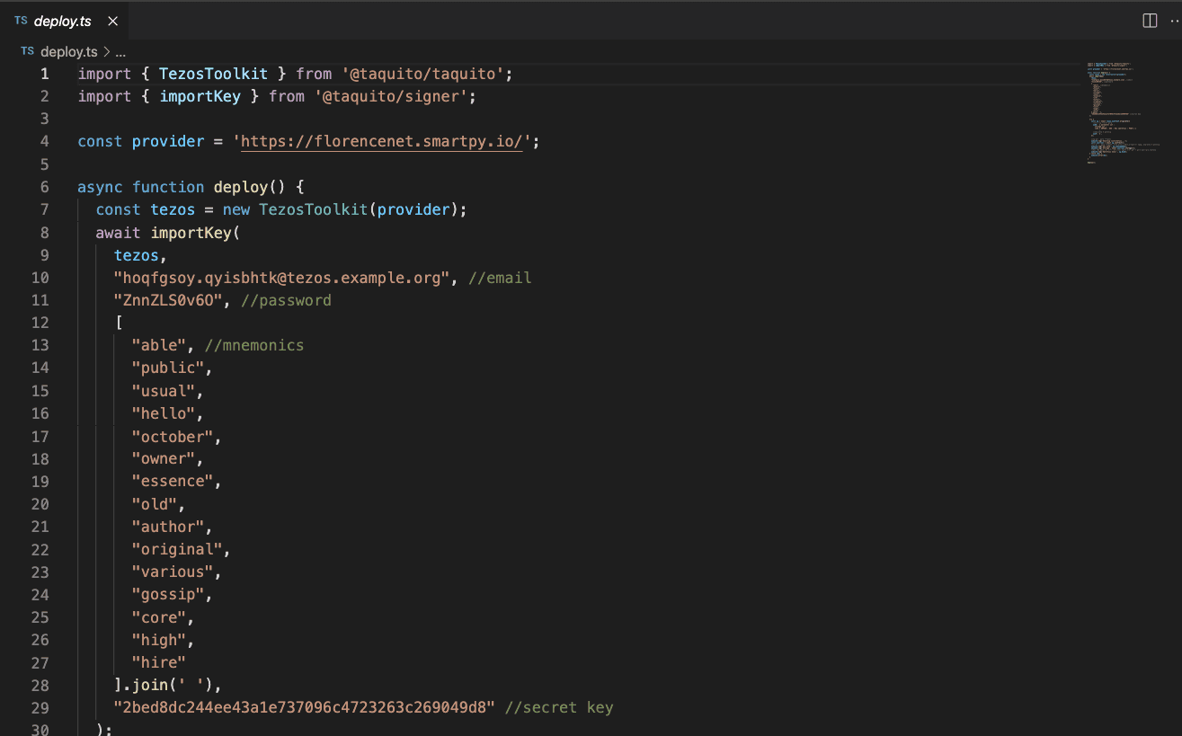The image size is (1182, 736).
Task: Open the More Actions ellipsis menu
Action: click(x=1173, y=21)
